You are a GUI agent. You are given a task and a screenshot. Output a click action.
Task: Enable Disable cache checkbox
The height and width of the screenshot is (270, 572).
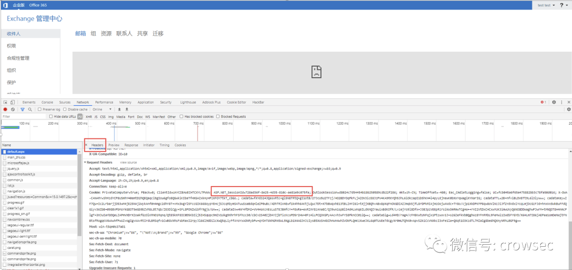pos(65,109)
